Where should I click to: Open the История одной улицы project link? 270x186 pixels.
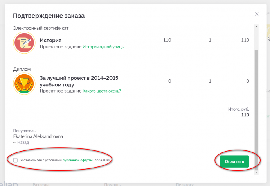[103, 47]
